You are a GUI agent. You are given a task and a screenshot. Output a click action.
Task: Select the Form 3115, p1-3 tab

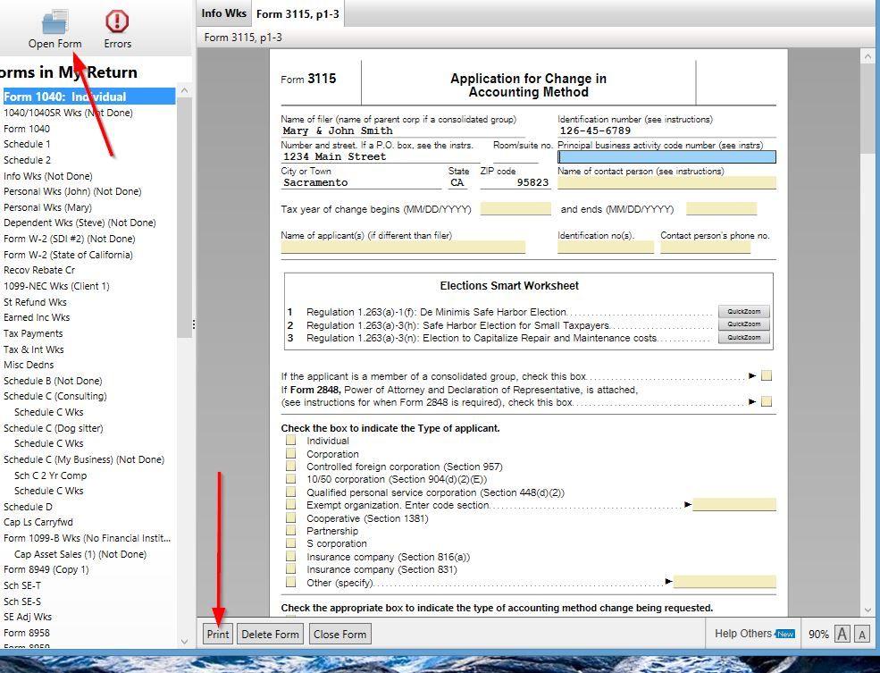point(298,14)
